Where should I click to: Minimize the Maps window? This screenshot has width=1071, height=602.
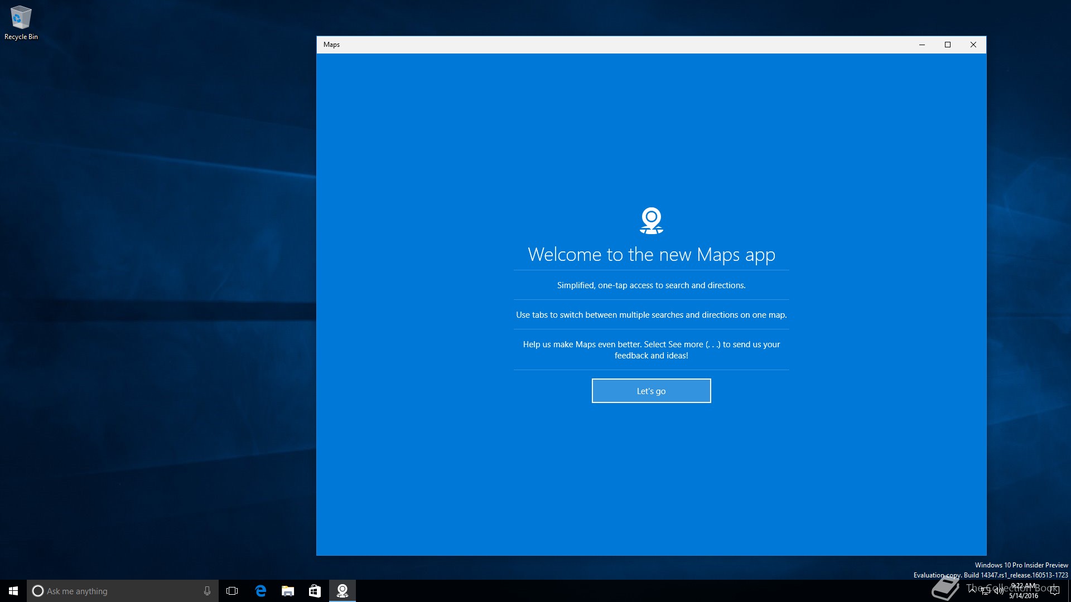tap(922, 45)
